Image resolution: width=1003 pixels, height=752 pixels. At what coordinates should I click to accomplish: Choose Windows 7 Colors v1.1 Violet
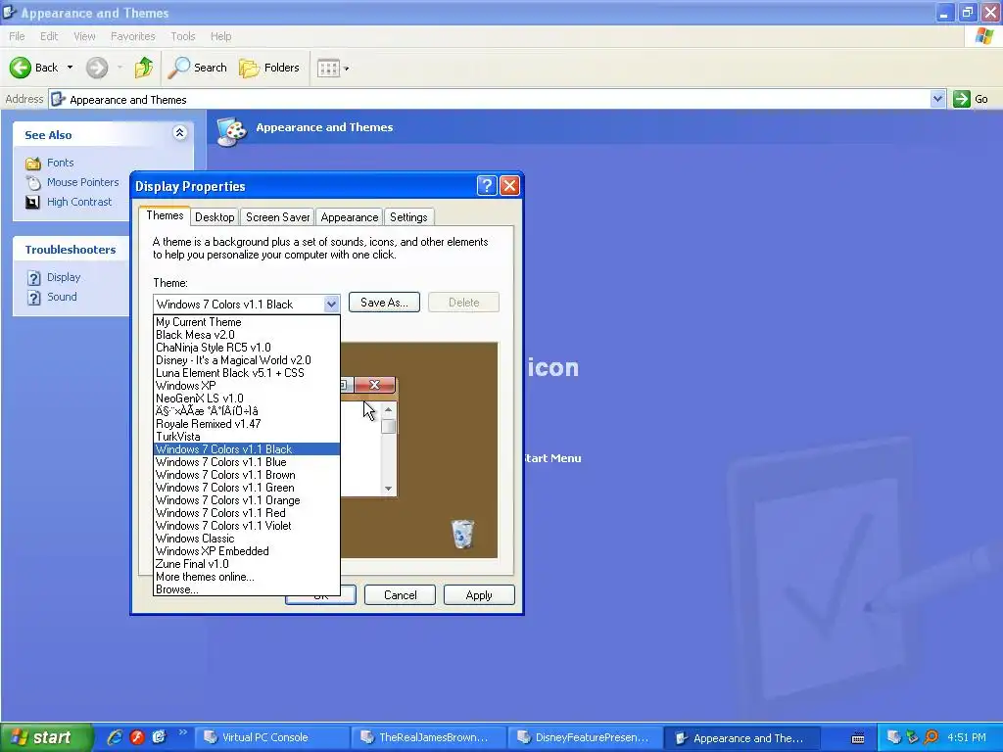[246, 526]
